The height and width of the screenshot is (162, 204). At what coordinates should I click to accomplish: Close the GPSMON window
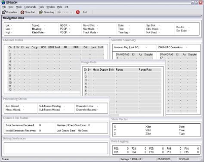point(201,2)
